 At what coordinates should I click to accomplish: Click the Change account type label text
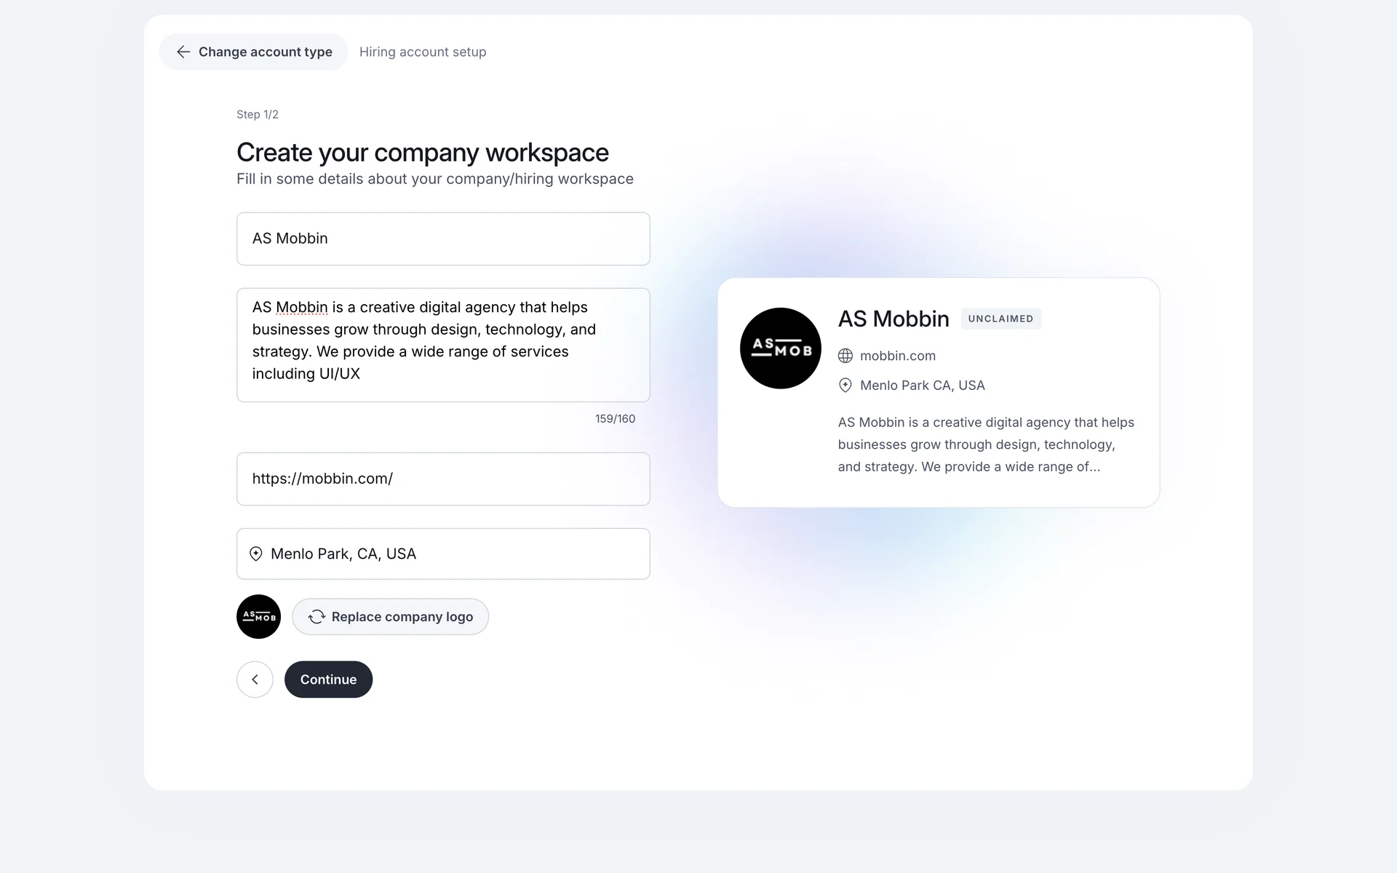(x=266, y=52)
